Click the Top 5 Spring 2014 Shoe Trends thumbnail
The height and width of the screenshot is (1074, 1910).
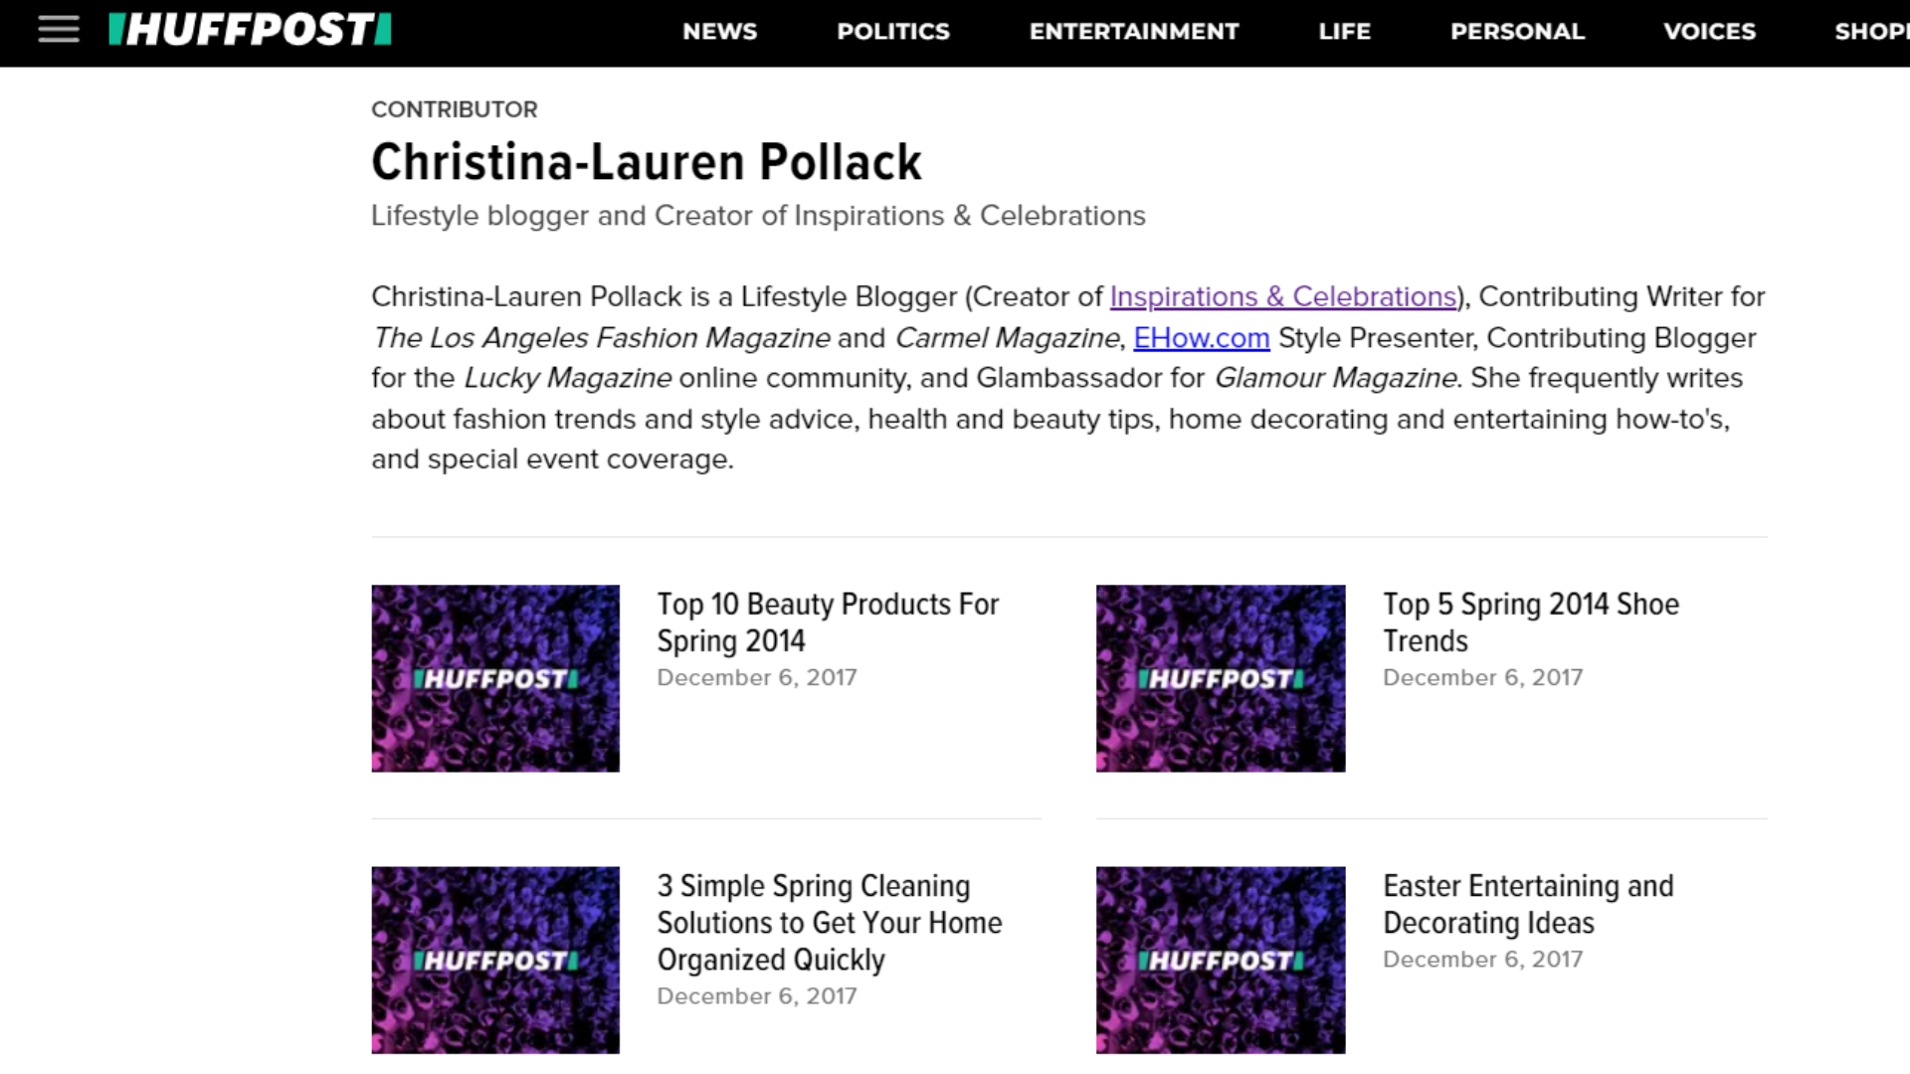coord(1221,678)
